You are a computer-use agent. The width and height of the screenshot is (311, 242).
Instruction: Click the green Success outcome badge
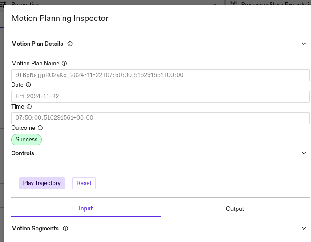pyautogui.click(x=26, y=140)
